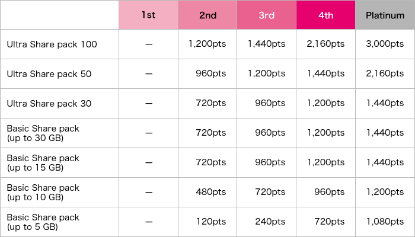Select Basic Share pack up to 5 GB
This screenshot has height=237, width=415.
tap(43, 222)
